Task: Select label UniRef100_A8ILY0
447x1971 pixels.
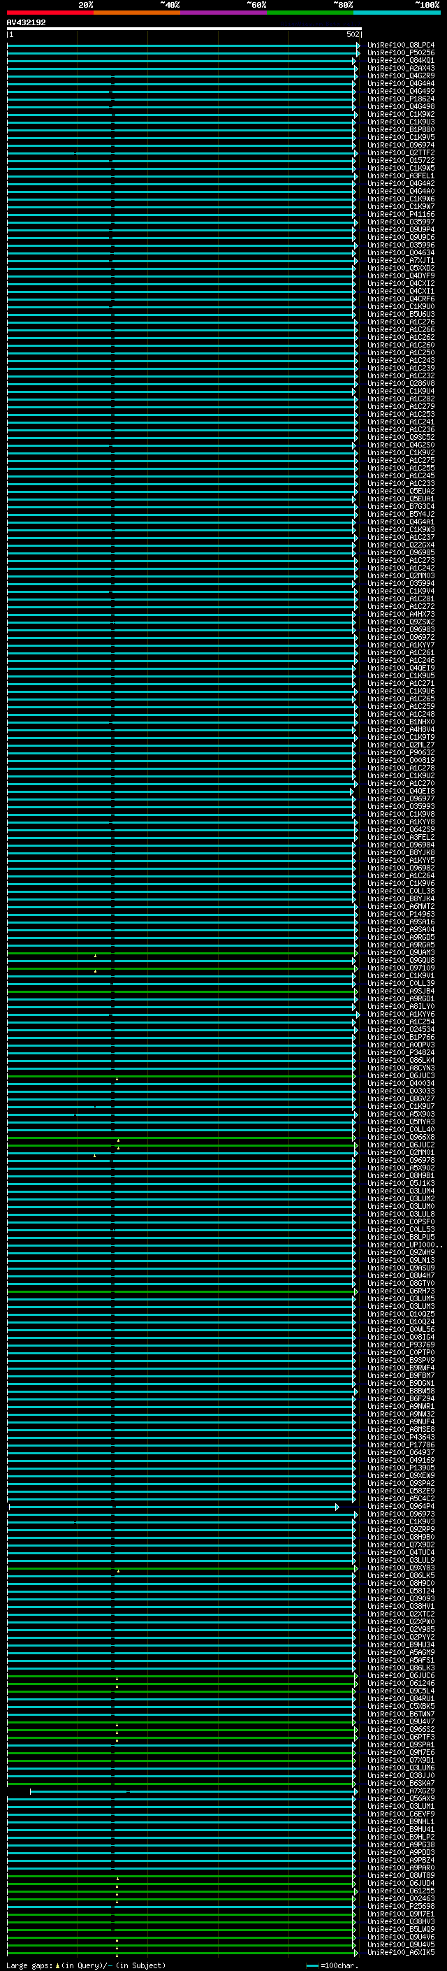Action: [x=400, y=1006]
